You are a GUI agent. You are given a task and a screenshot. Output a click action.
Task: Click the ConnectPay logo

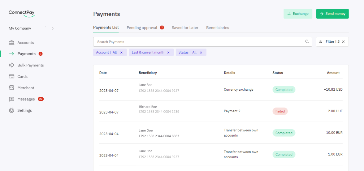[22, 13]
